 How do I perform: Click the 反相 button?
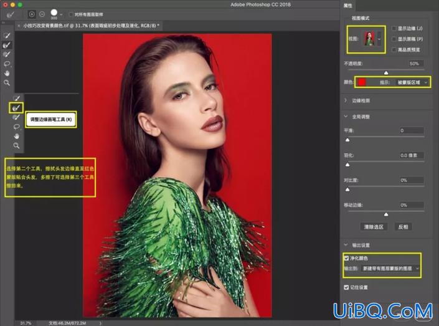(x=403, y=227)
